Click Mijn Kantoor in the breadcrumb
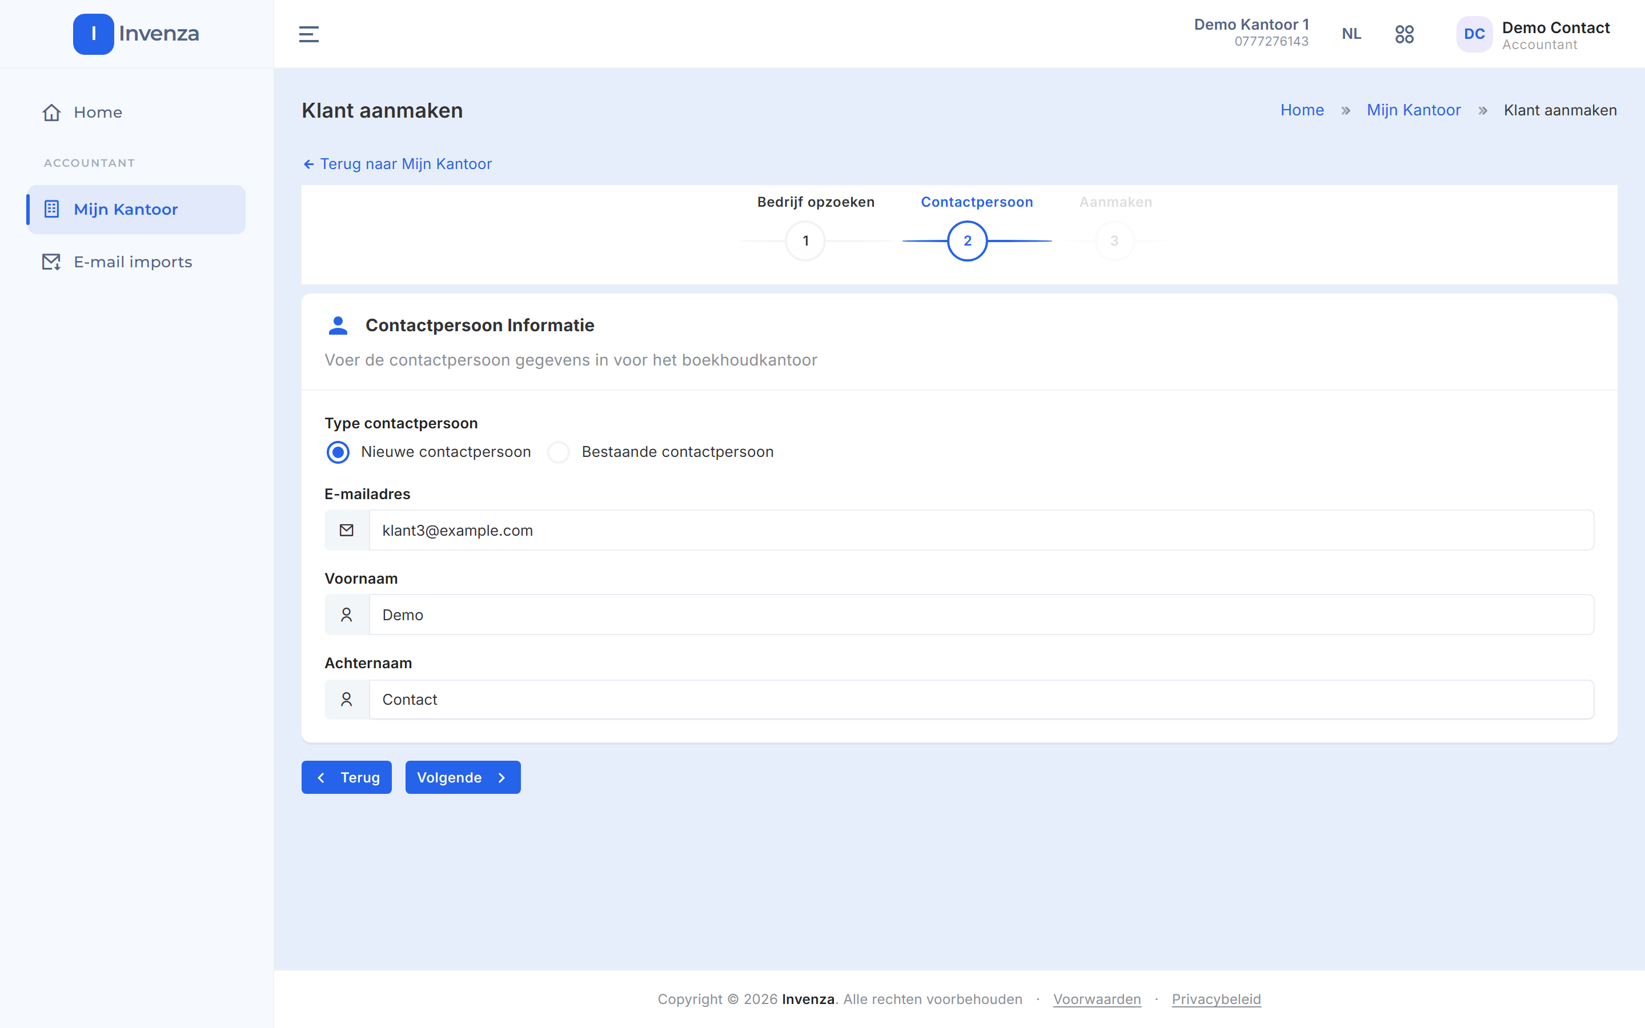The image size is (1645, 1028). pos(1413,110)
